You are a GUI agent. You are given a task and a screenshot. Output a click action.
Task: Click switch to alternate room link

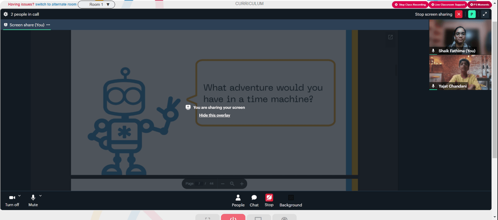[x=56, y=4]
